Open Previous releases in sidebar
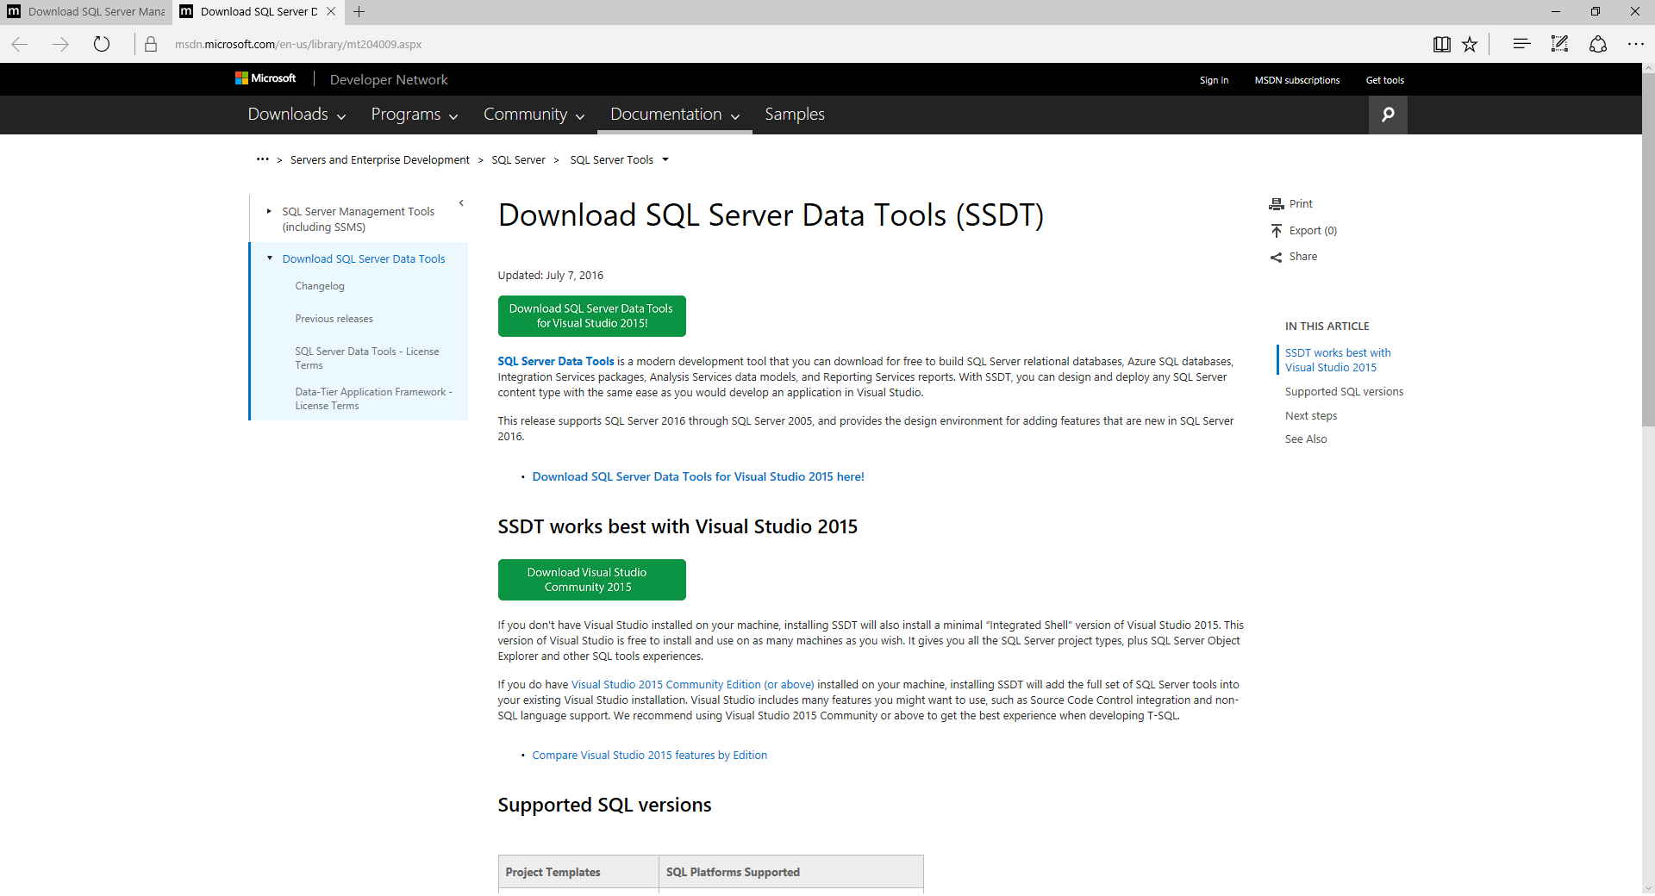Image resolution: width=1655 pixels, height=896 pixels. point(334,319)
